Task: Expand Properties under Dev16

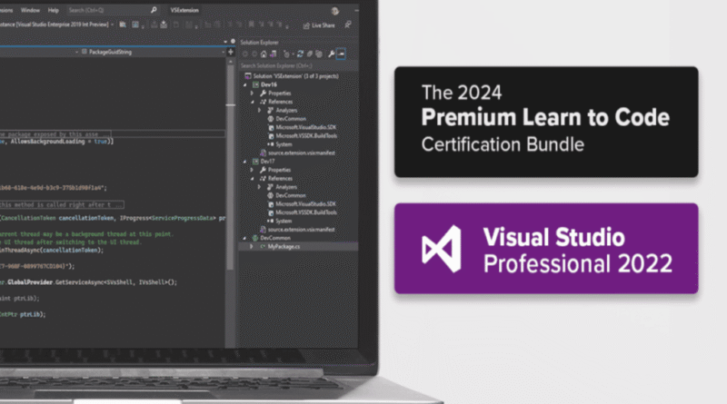Action: [x=253, y=94]
